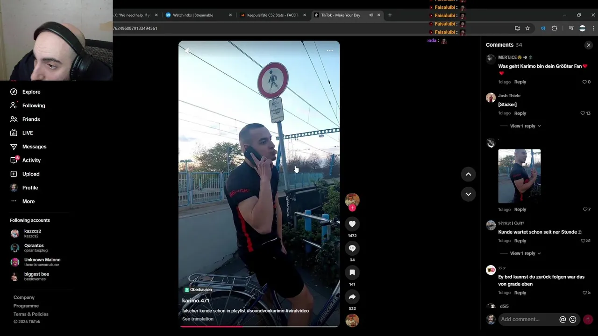598x336 pixels.
Task: Bookmark this page with the star icon
Action: [527, 28]
